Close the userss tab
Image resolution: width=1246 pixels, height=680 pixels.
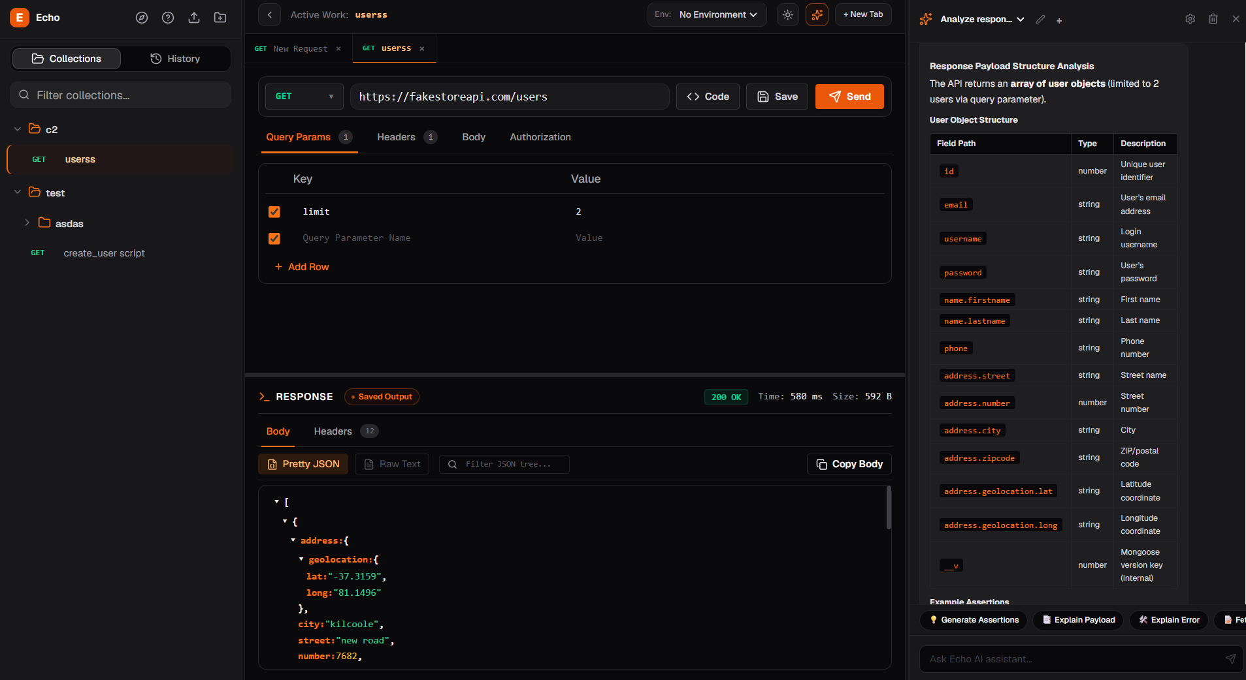[422, 49]
